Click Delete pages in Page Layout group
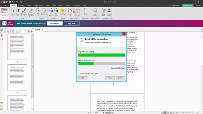The height and width of the screenshot is (114, 203). [76, 12]
